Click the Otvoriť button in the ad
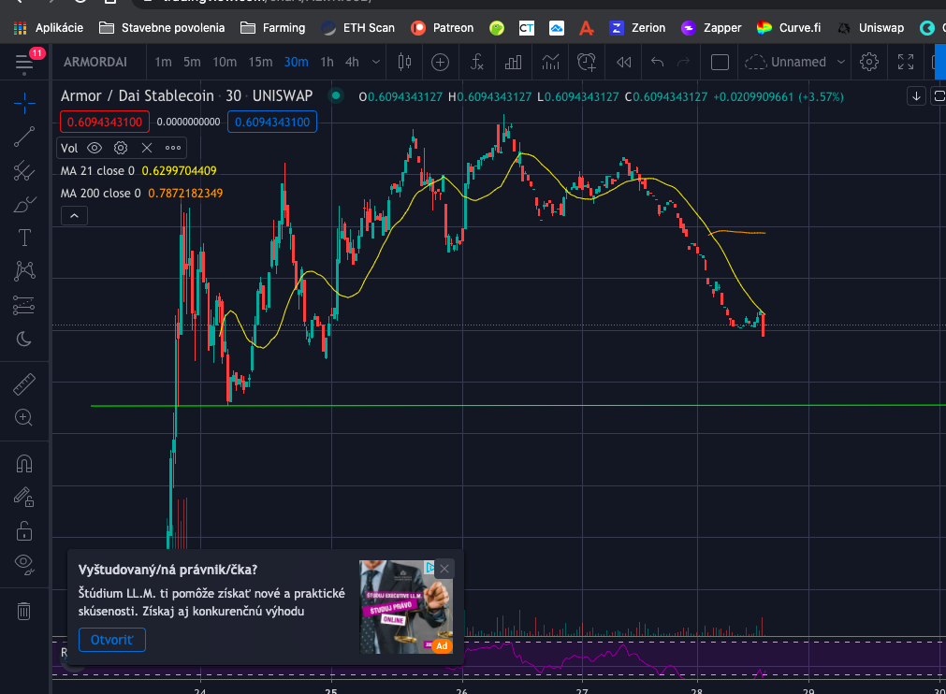This screenshot has height=694, width=946. [111, 641]
